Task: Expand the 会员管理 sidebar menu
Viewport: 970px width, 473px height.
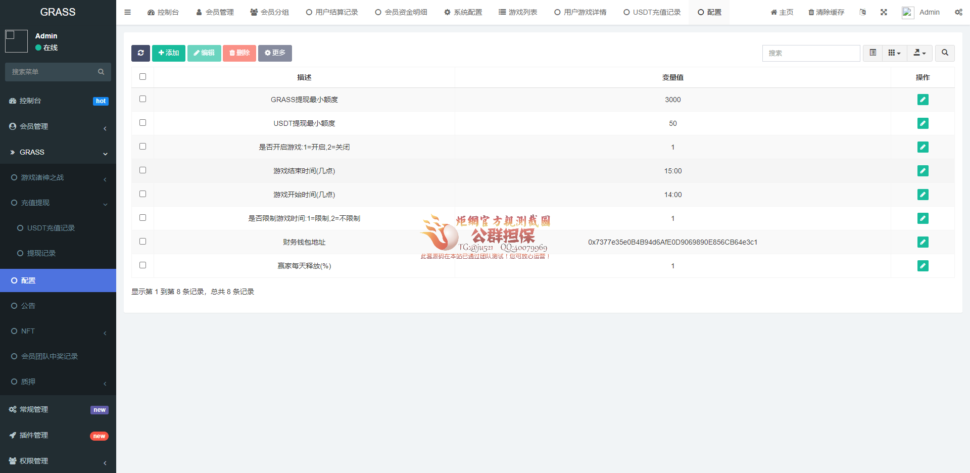Action: click(x=58, y=126)
